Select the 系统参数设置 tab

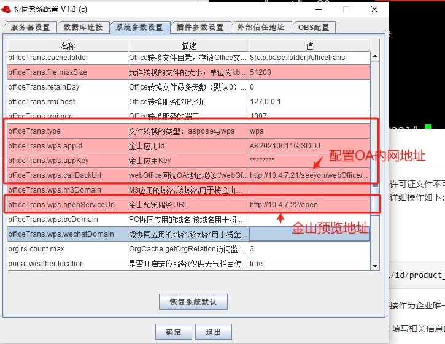pyautogui.click(x=139, y=28)
